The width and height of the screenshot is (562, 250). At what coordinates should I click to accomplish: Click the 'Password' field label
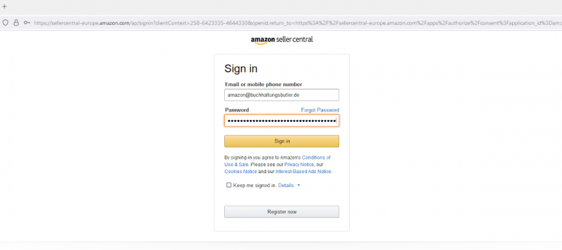237,110
